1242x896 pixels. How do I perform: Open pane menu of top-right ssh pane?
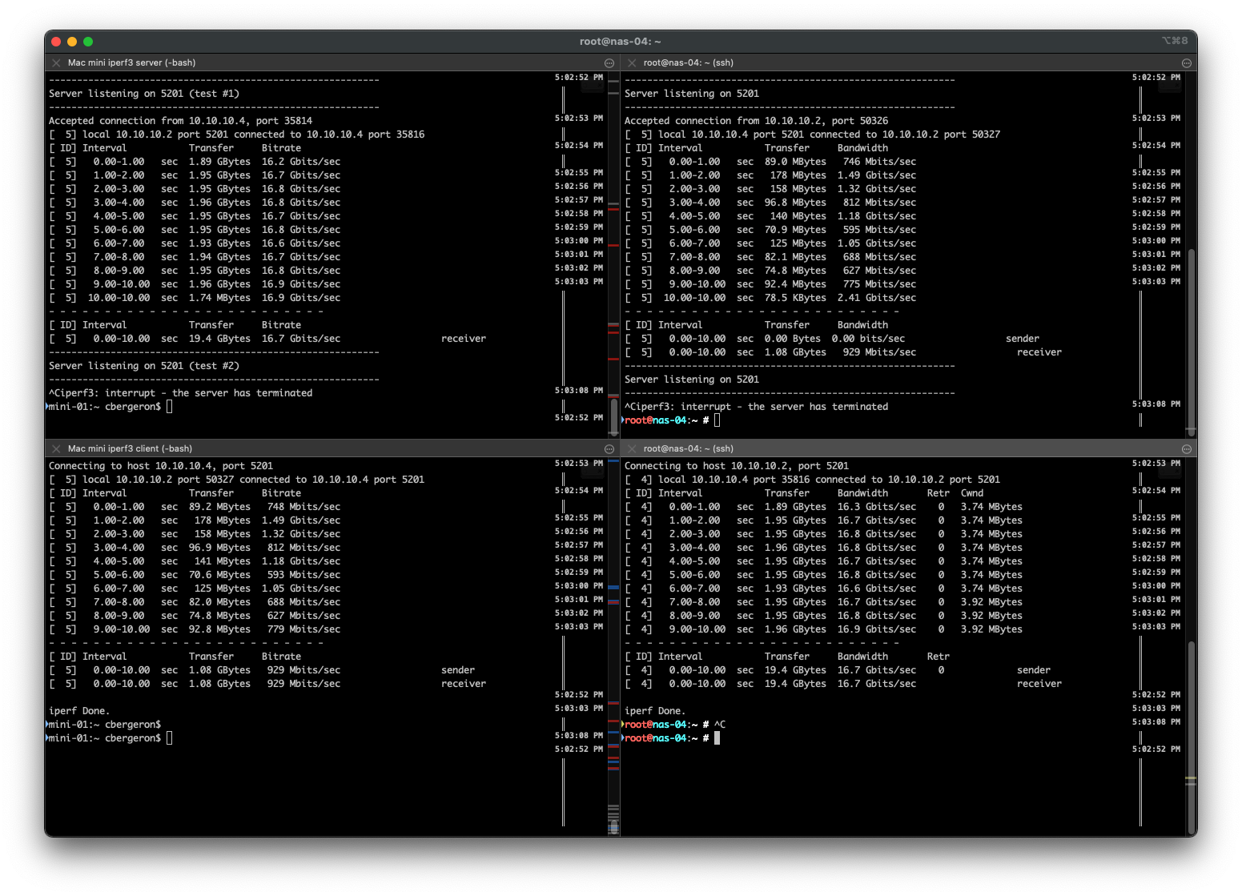click(x=1187, y=63)
